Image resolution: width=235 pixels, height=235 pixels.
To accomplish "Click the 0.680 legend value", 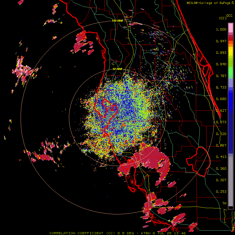I will pos(221,99).
